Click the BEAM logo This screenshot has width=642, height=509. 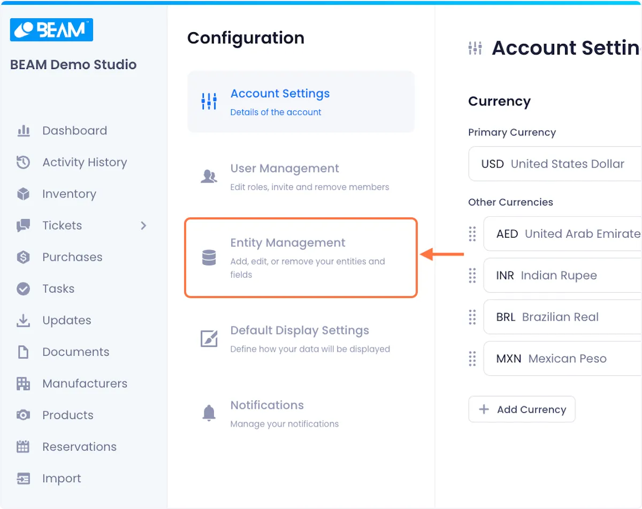click(x=51, y=29)
